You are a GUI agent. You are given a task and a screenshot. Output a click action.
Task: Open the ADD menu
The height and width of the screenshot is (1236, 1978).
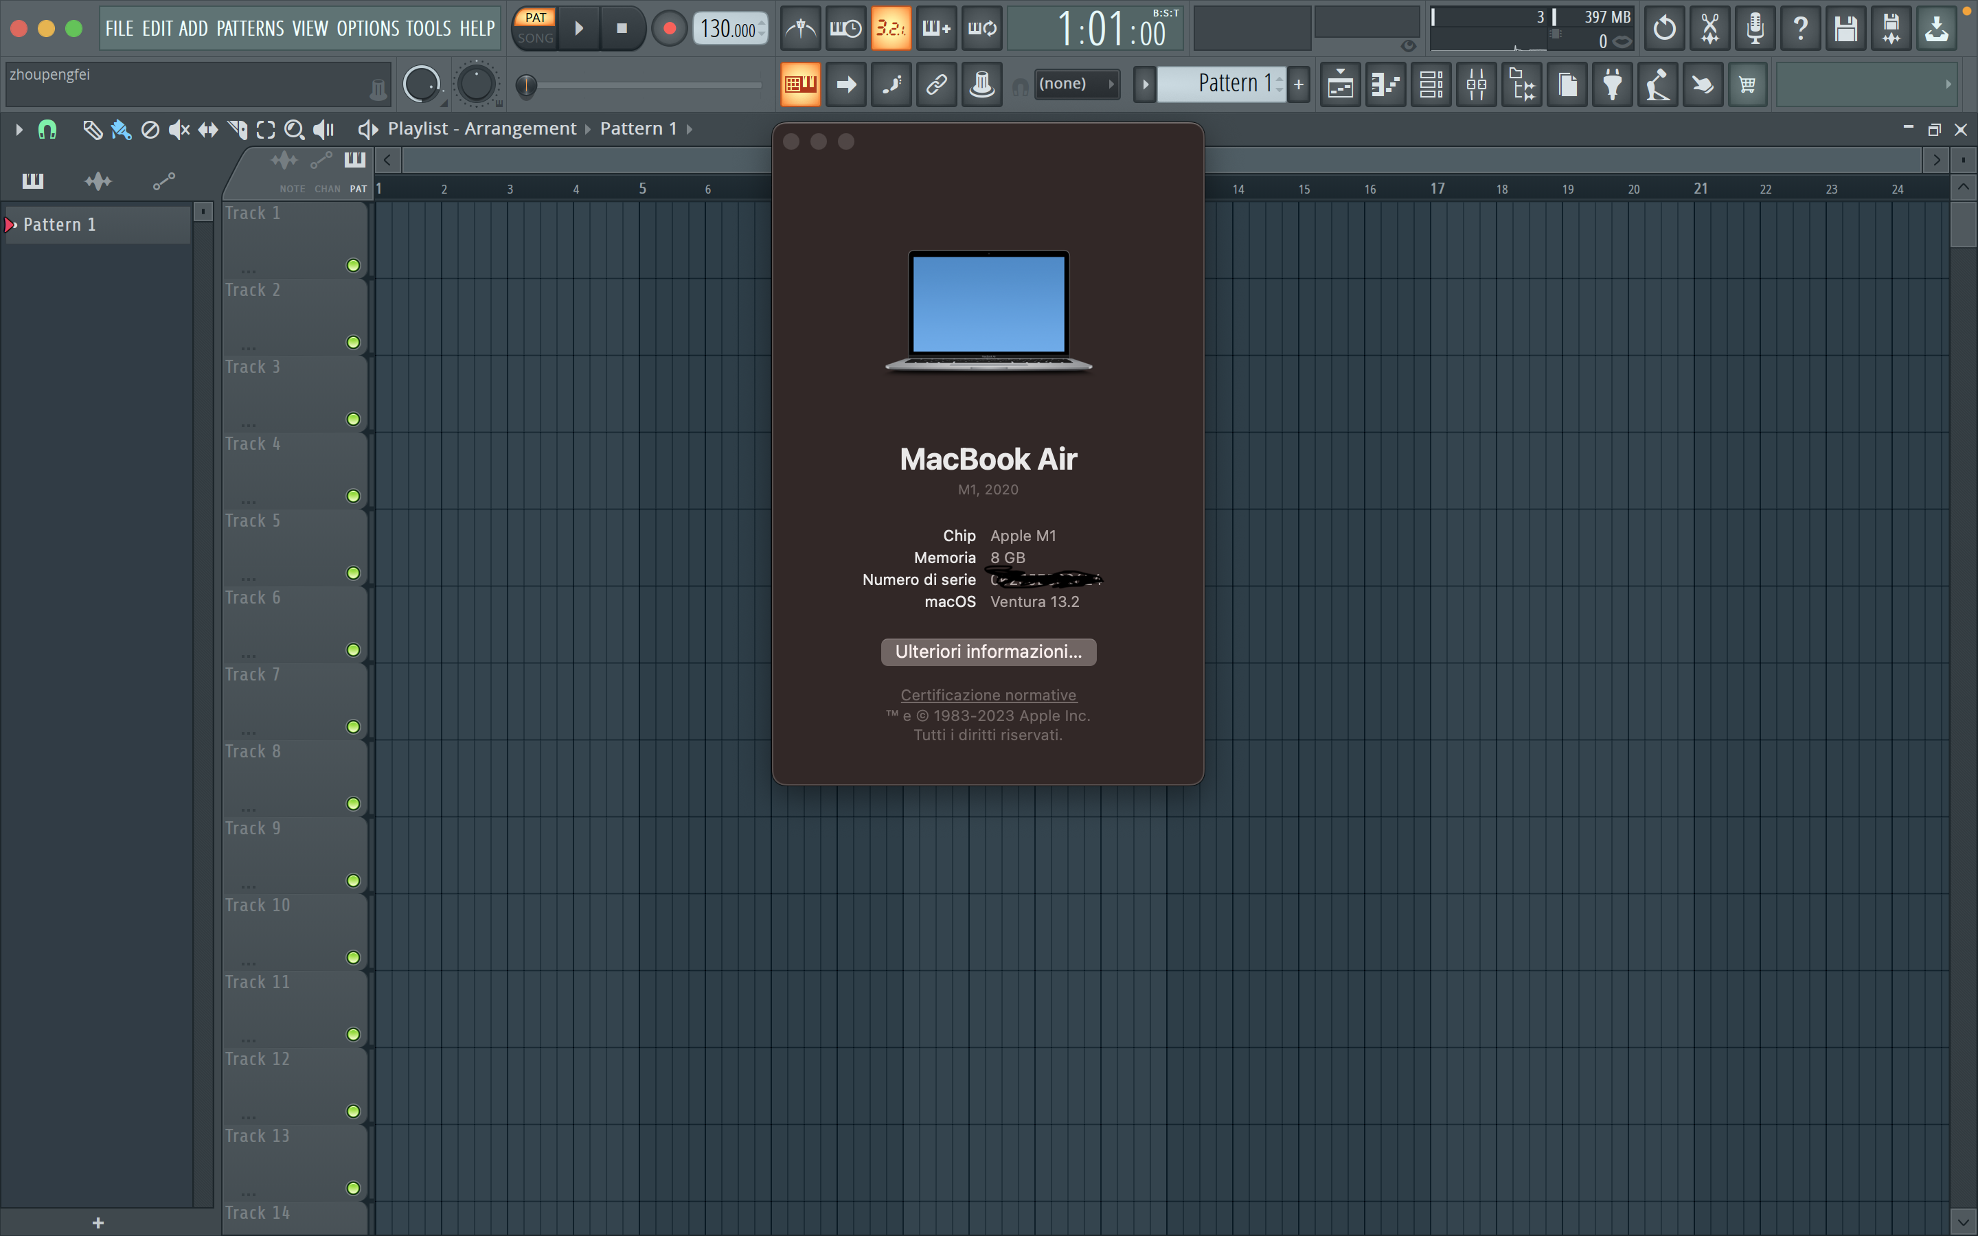(193, 29)
